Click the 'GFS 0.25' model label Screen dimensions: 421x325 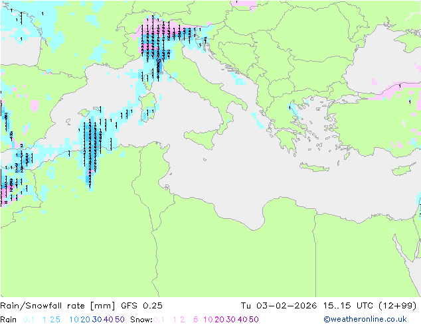[x=141, y=306]
